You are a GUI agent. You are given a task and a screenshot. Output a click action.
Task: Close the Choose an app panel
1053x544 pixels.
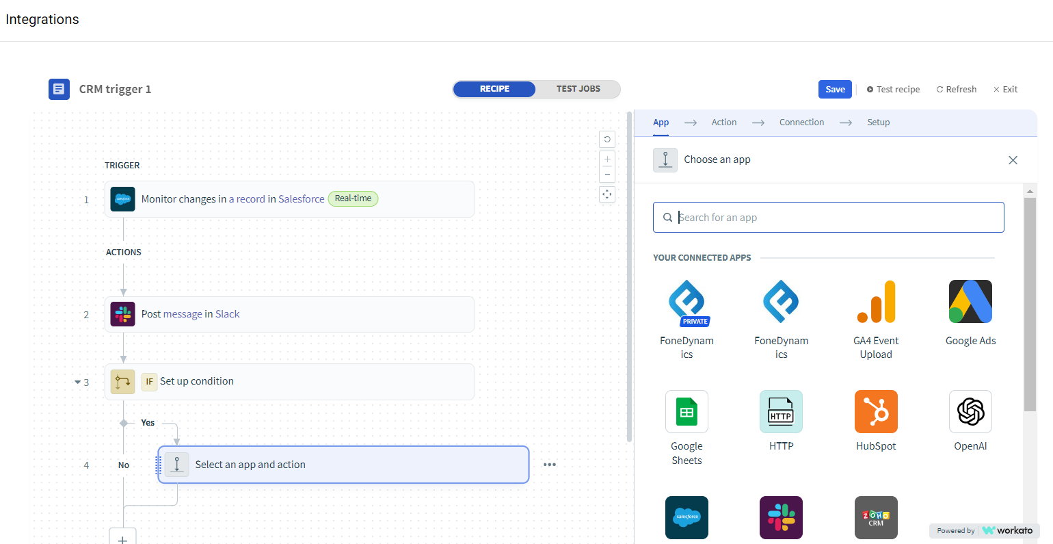[1013, 159]
